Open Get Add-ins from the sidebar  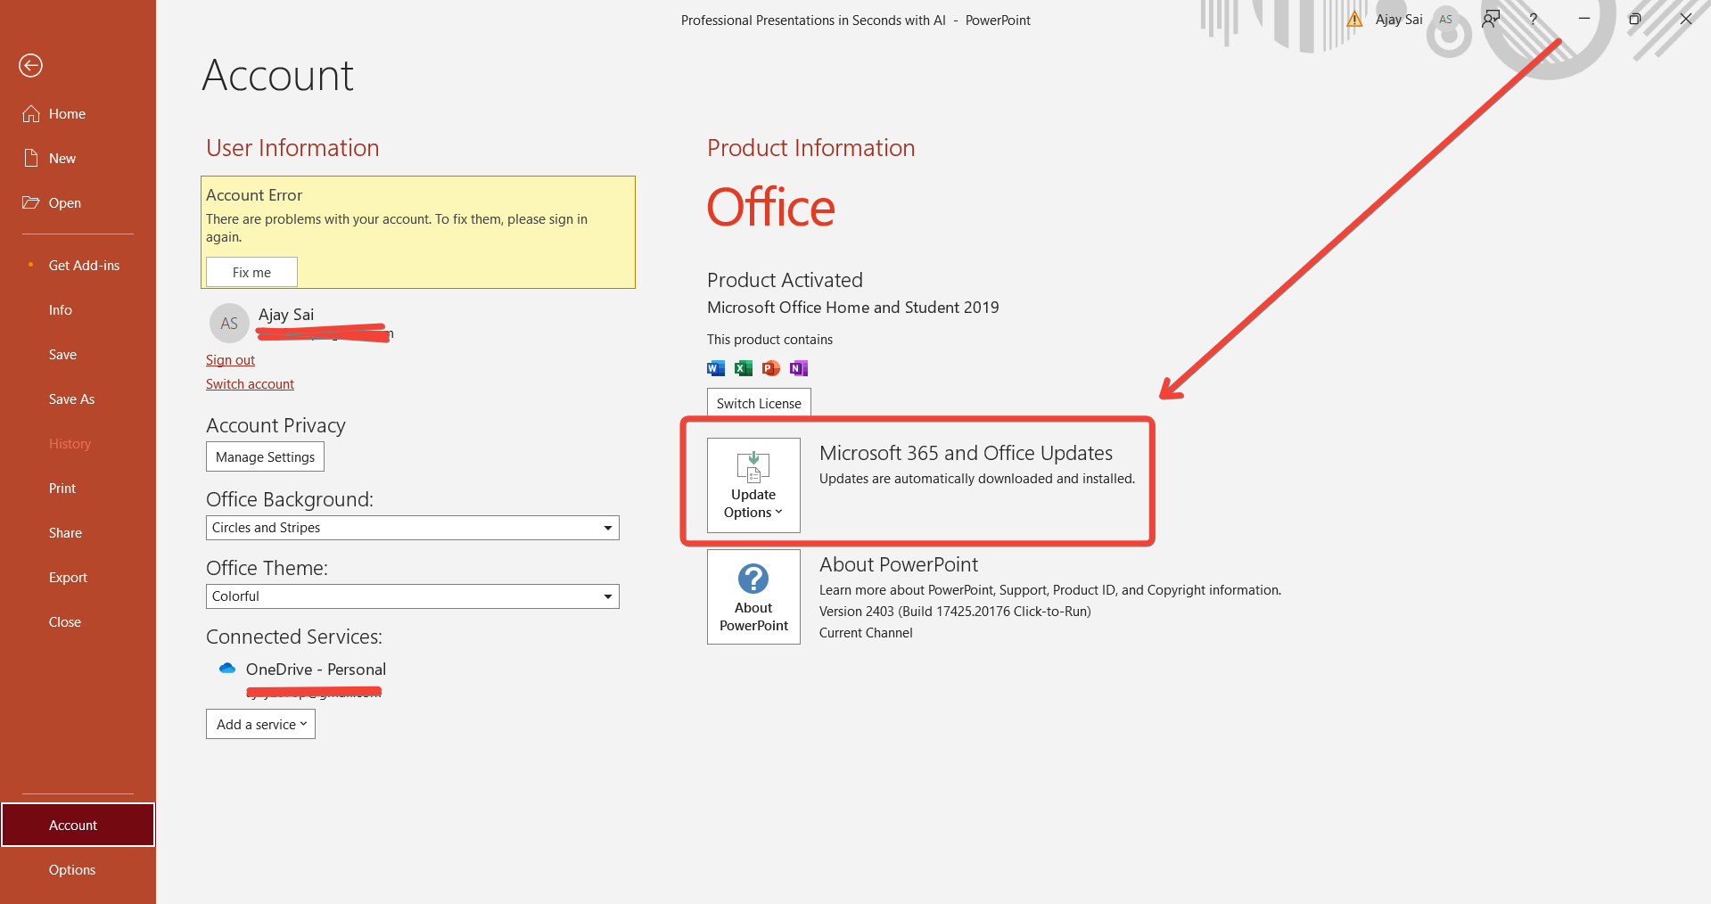tap(78, 265)
